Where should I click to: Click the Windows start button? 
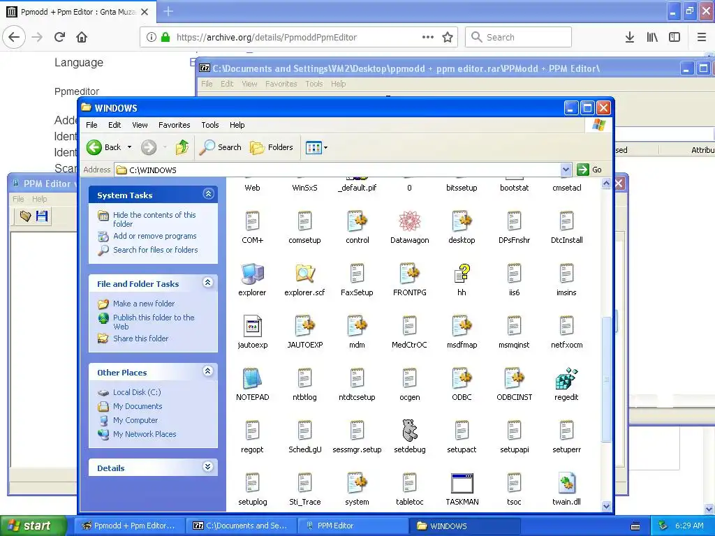coord(32,526)
